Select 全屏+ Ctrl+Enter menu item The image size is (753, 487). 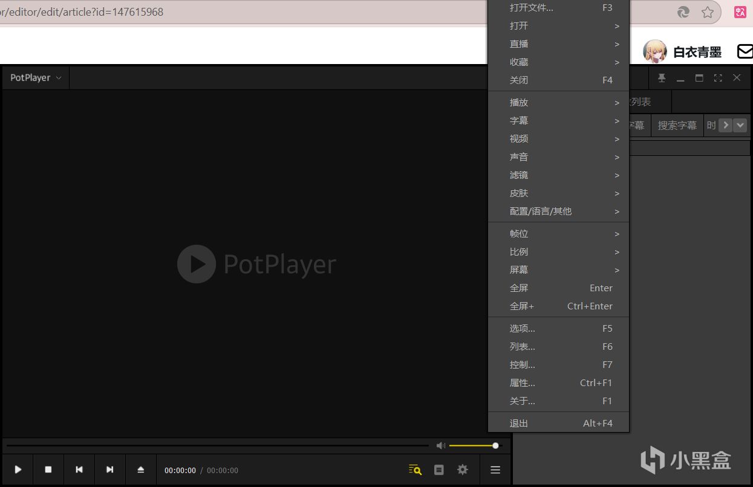[559, 306]
